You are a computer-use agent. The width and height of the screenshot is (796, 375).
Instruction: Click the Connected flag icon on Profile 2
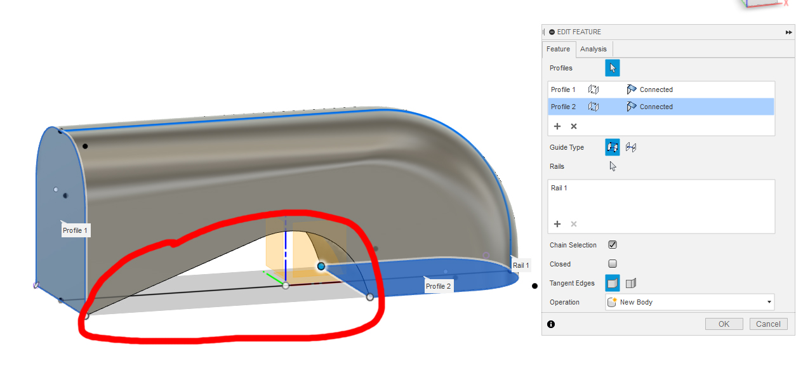coord(632,107)
